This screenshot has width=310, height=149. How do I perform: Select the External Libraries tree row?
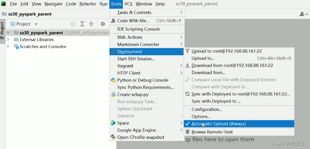click(x=58, y=39)
